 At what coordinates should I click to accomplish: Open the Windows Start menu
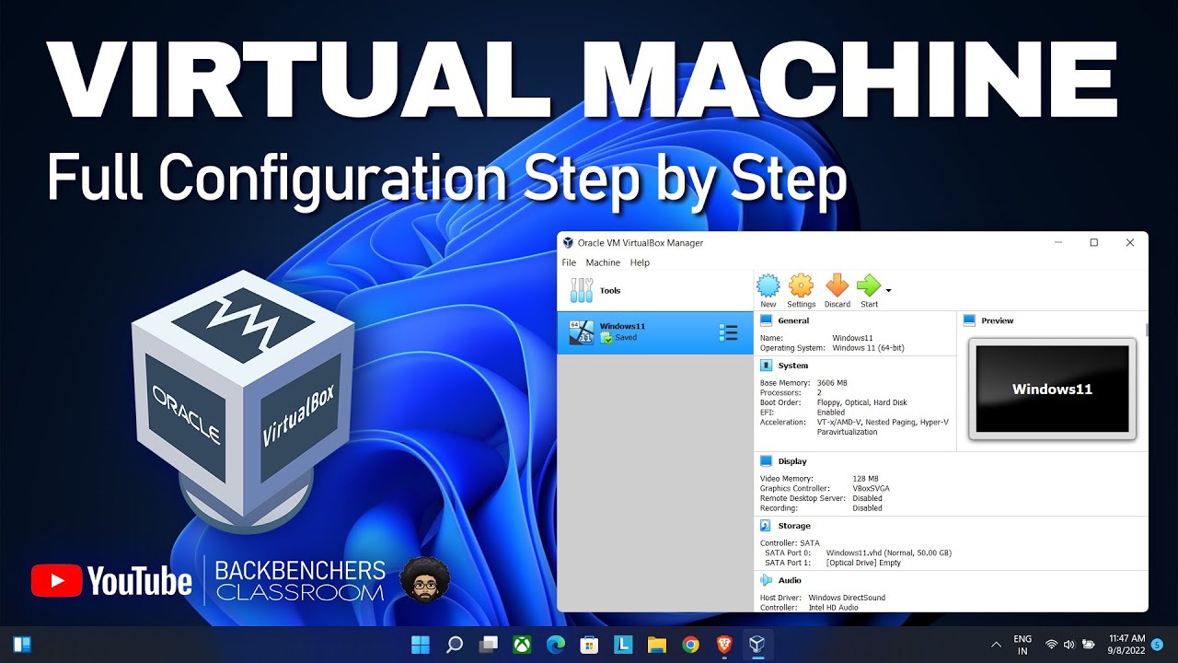pos(420,645)
